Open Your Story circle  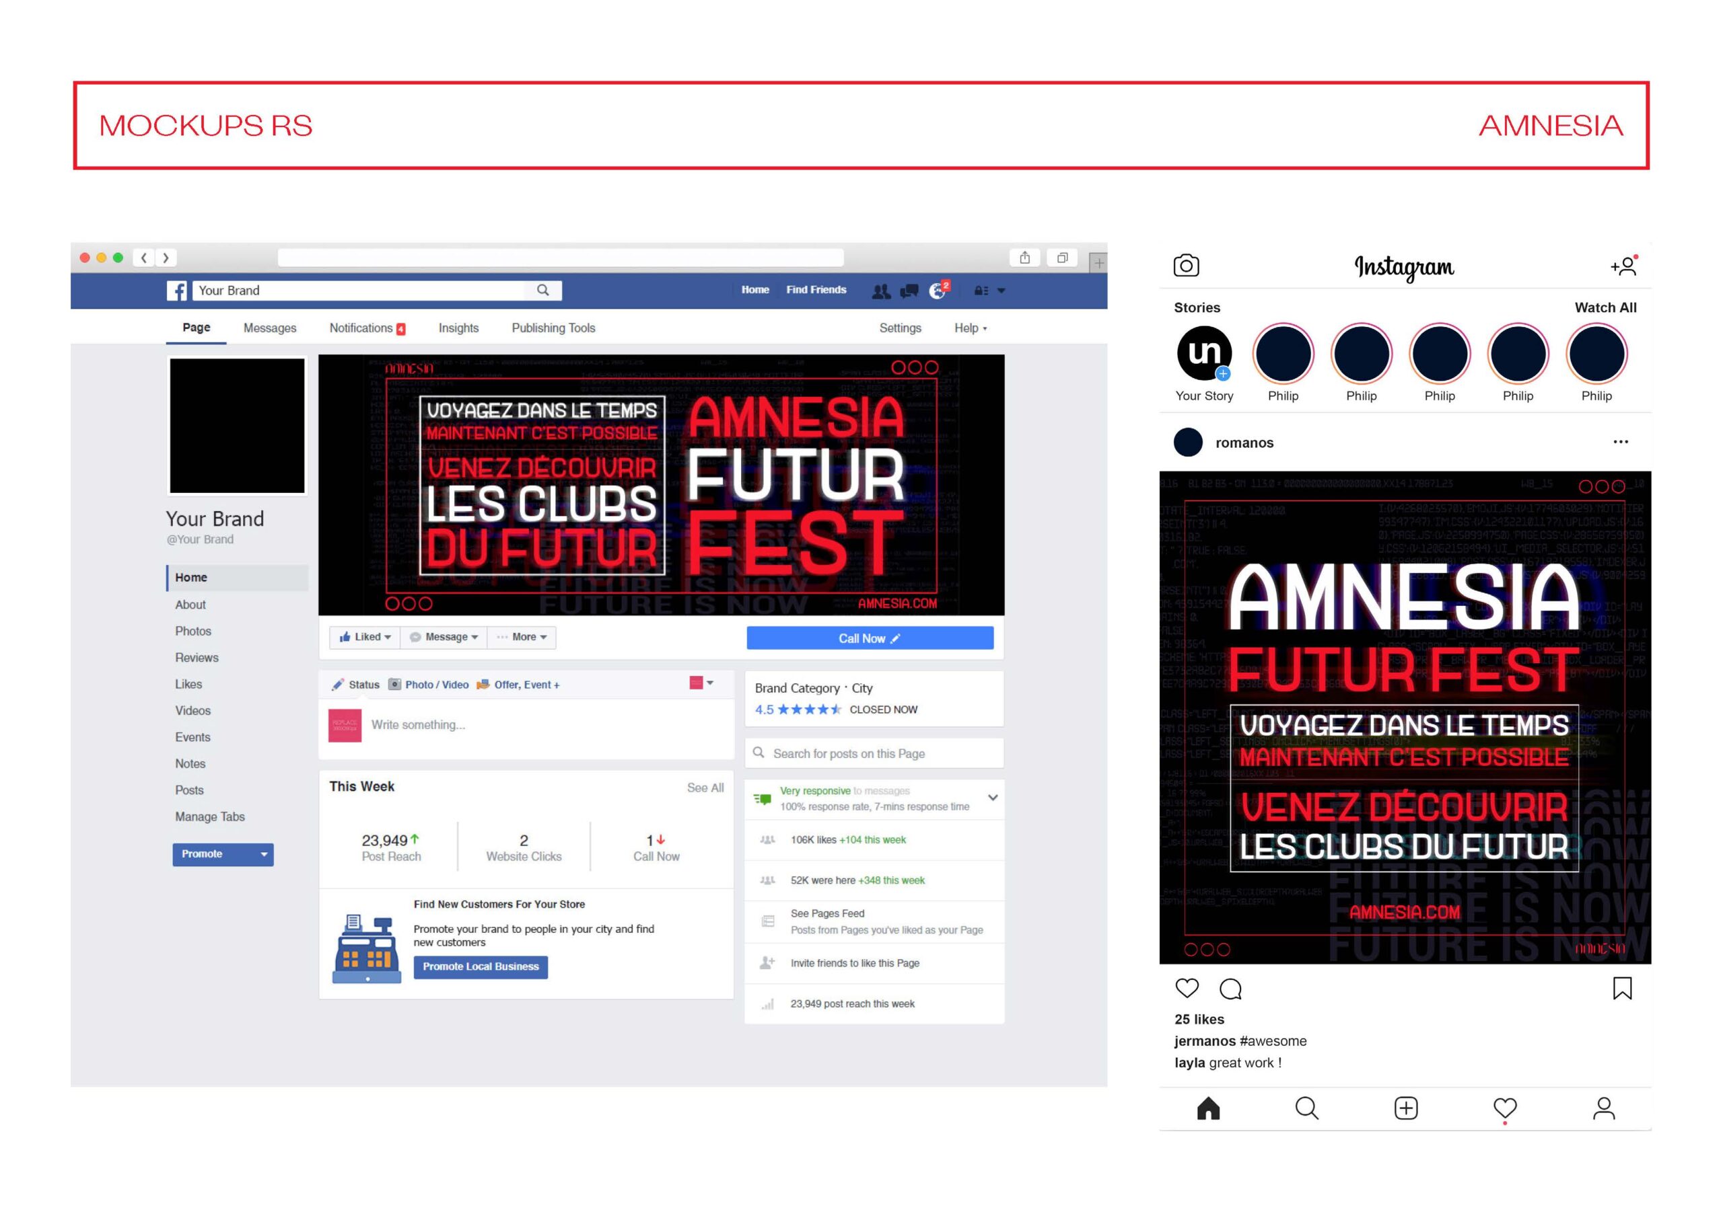[1203, 352]
